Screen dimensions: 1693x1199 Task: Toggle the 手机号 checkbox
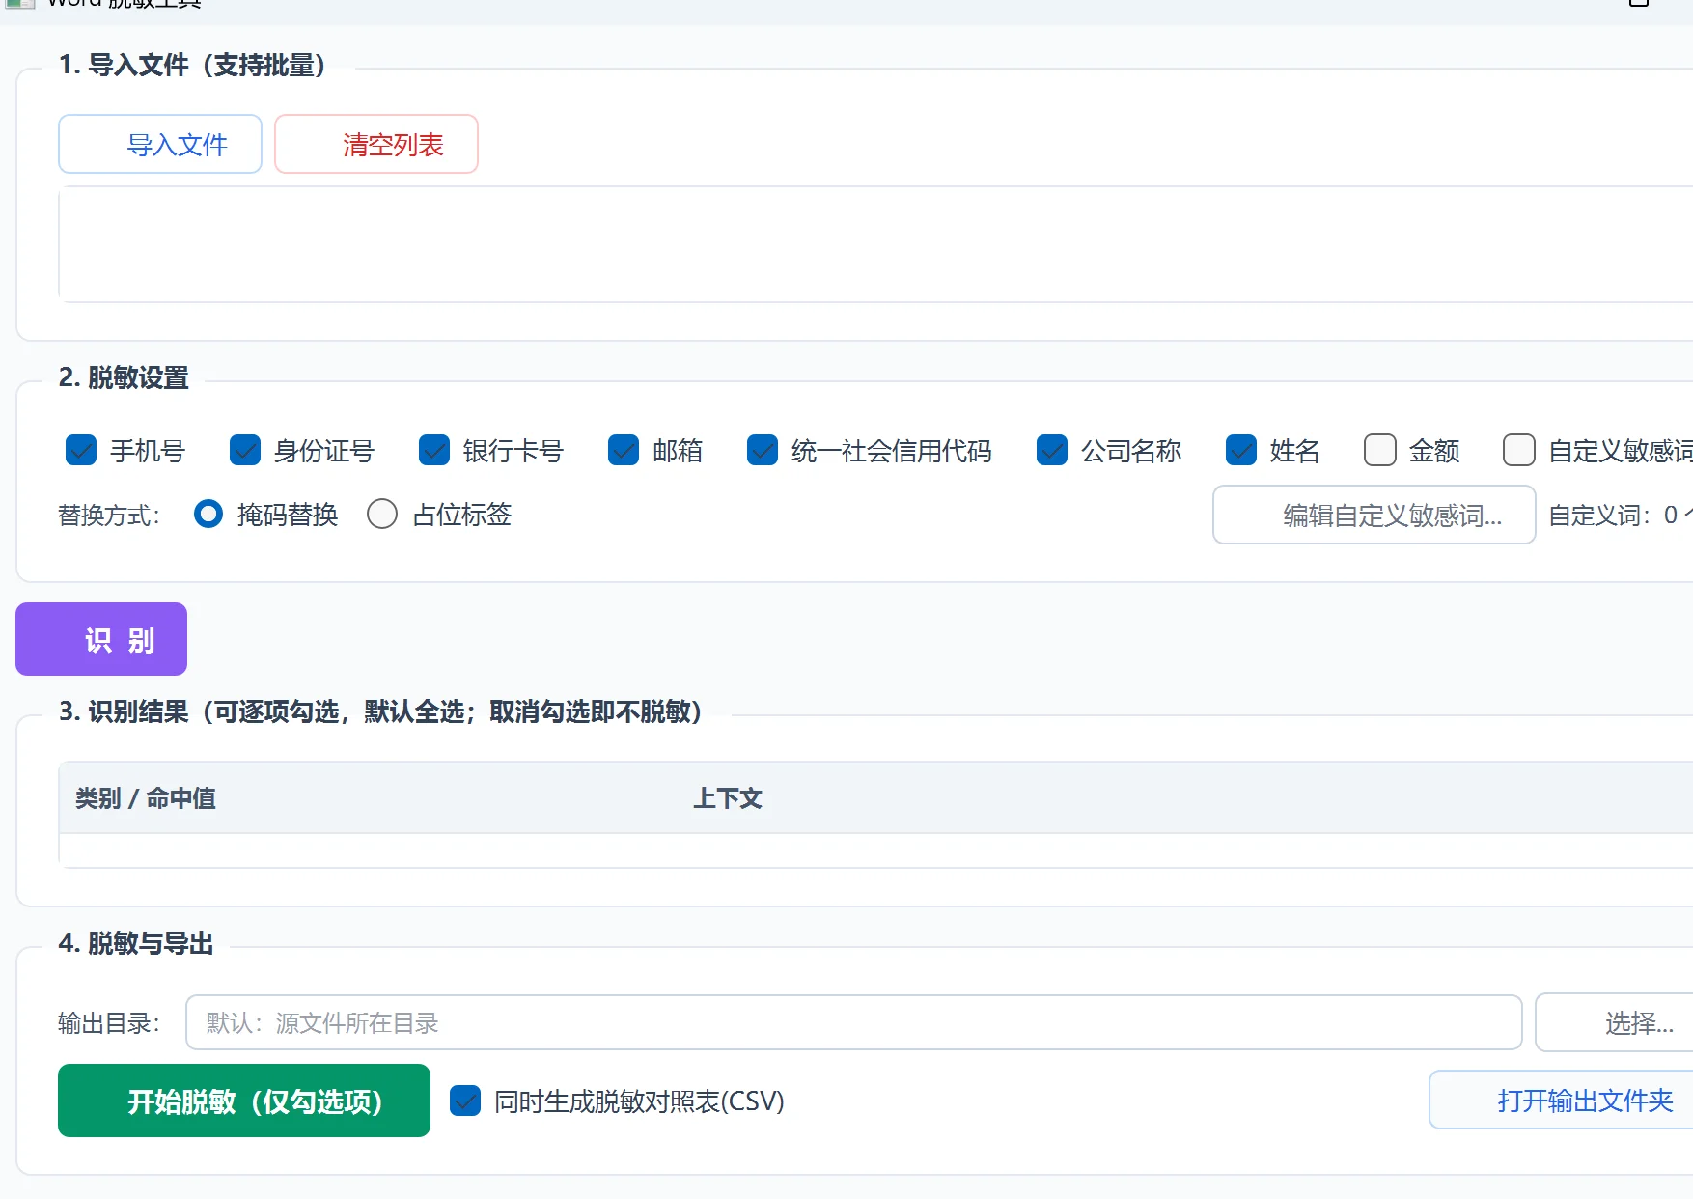pos(81,450)
